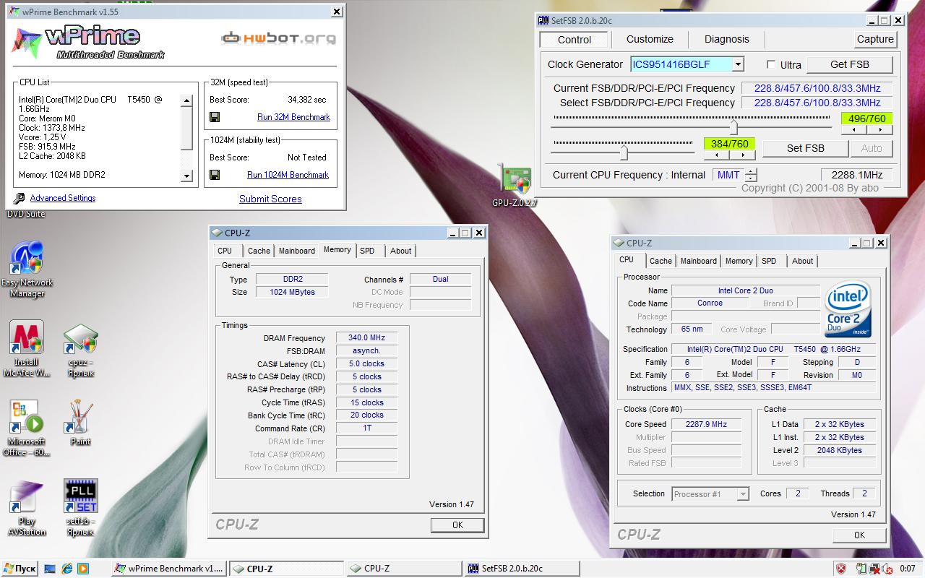Screen dimensions: 925x578
Task: Click the Show Desktop quick launch icon
Action: 50,569
